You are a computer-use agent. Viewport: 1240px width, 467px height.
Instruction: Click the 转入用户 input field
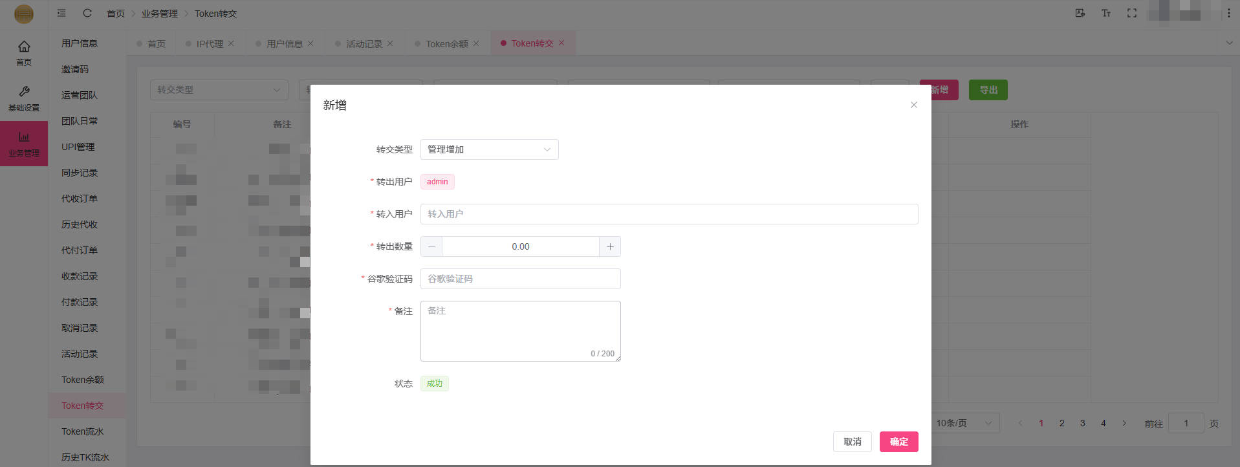click(669, 214)
